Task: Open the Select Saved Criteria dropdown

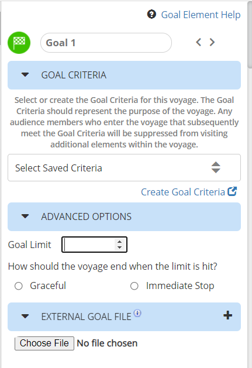Action: [x=124, y=167]
